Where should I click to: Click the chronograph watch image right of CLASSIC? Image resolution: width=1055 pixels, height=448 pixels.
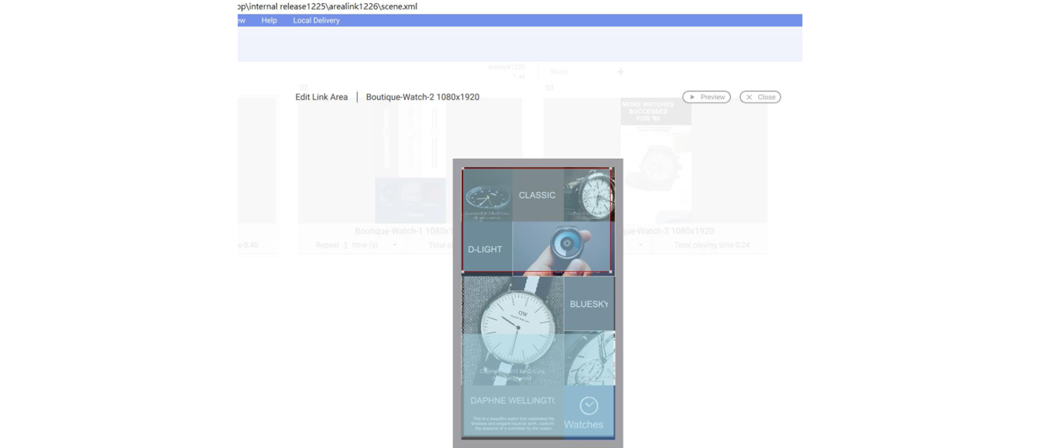[589, 194]
